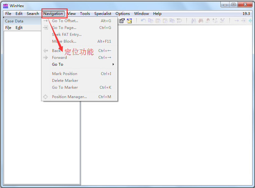
Task: Select Move Block... menu entry
Action: (x=79, y=41)
